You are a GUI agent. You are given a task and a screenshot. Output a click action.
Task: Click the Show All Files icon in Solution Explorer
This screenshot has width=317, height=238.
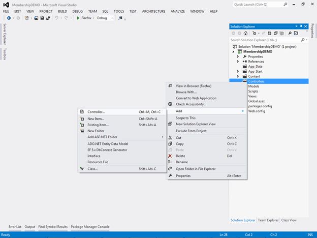pos(282,33)
